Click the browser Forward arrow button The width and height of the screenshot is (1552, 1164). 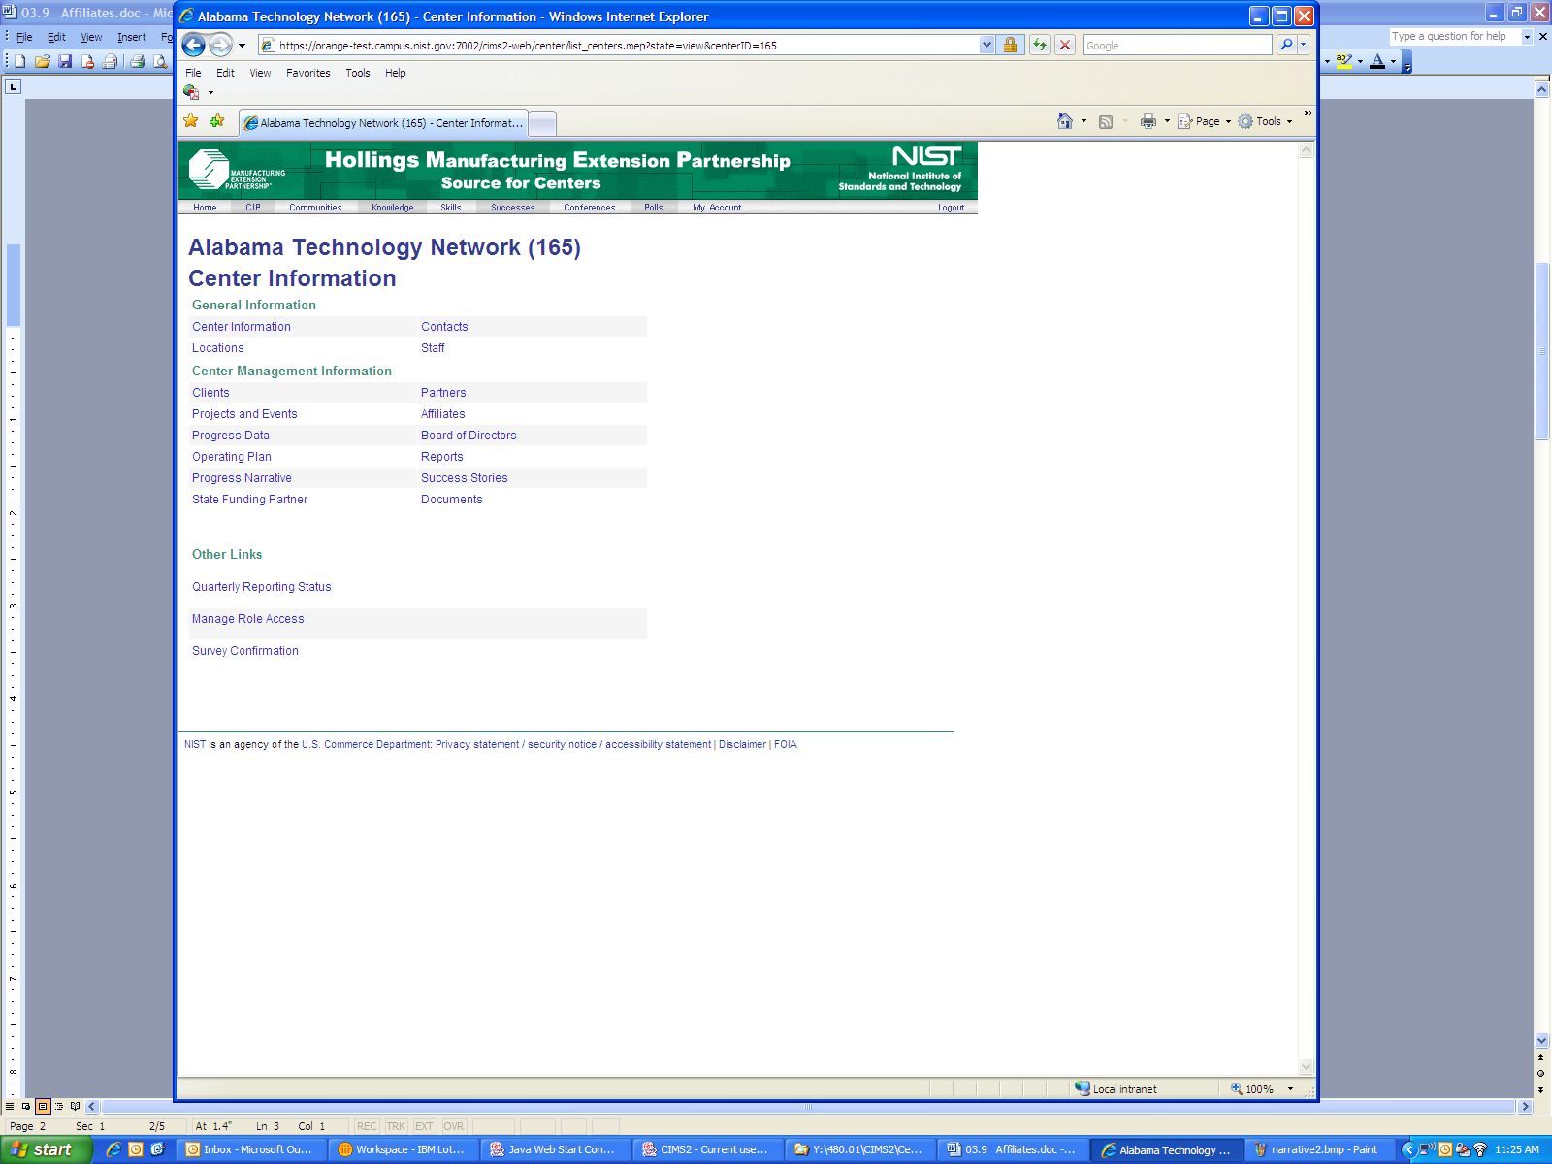[221, 45]
